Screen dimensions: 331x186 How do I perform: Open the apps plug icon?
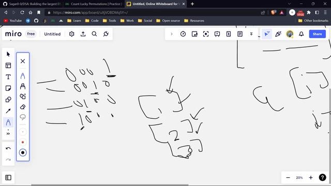tap(106, 34)
